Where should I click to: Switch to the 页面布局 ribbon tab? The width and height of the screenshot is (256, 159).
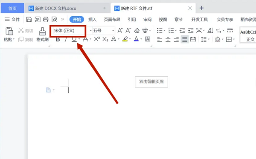pyautogui.click(x=112, y=20)
